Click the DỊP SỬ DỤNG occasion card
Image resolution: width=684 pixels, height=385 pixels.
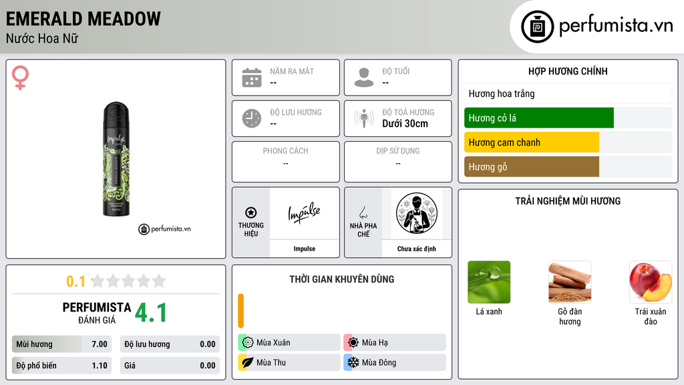coord(398,162)
